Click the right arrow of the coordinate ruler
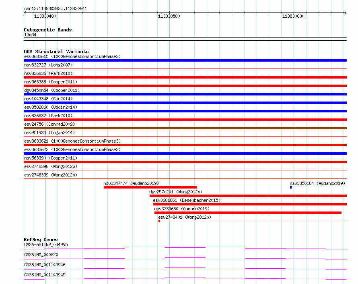Image resolution: width=358 pixels, height=284 pixels. pyautogui.click(x=345, y=13)
